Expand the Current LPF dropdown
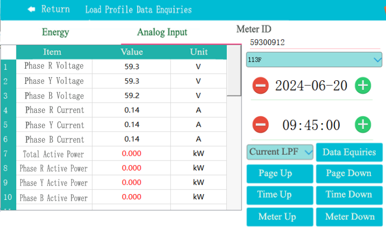Image resolution: width=386 pixels, height=235 pixels. [280, 152]
